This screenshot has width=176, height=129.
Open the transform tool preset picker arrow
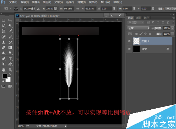pos(10,9)
